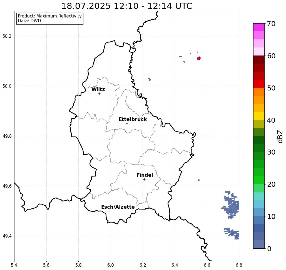Click the small blue echo near 50.03 latitude
This screenshot has height=270, width=286.
pos(149,79)
